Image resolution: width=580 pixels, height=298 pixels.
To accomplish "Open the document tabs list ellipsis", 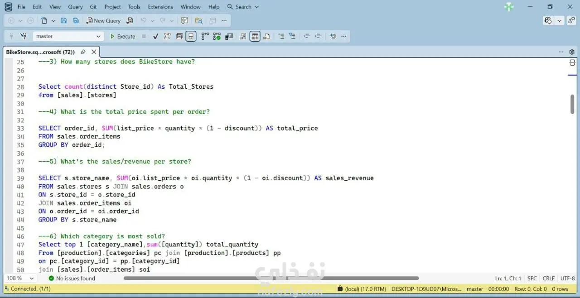I will pos(561,52).
